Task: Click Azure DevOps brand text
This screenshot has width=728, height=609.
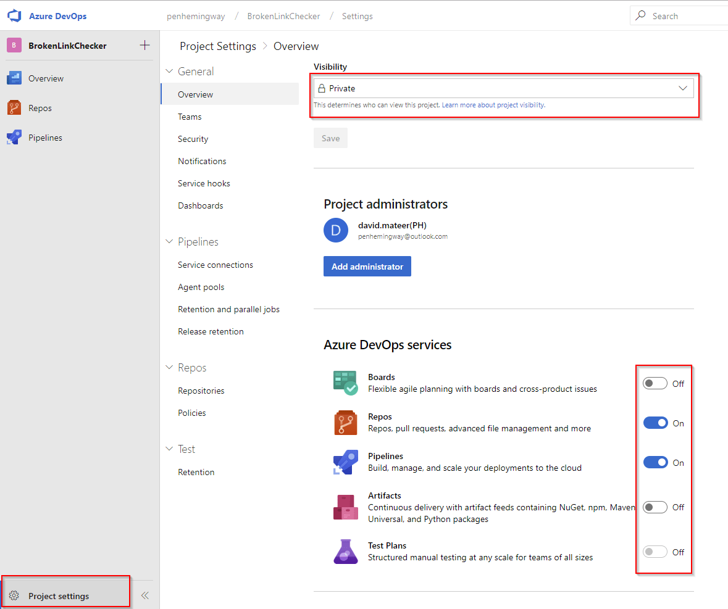Action: click(x=57, y=16)
